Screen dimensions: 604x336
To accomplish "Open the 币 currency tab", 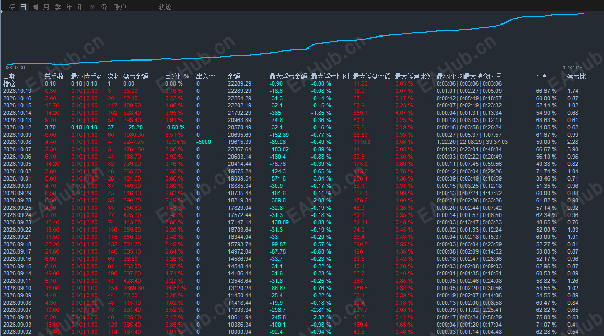I will (80, 7).
